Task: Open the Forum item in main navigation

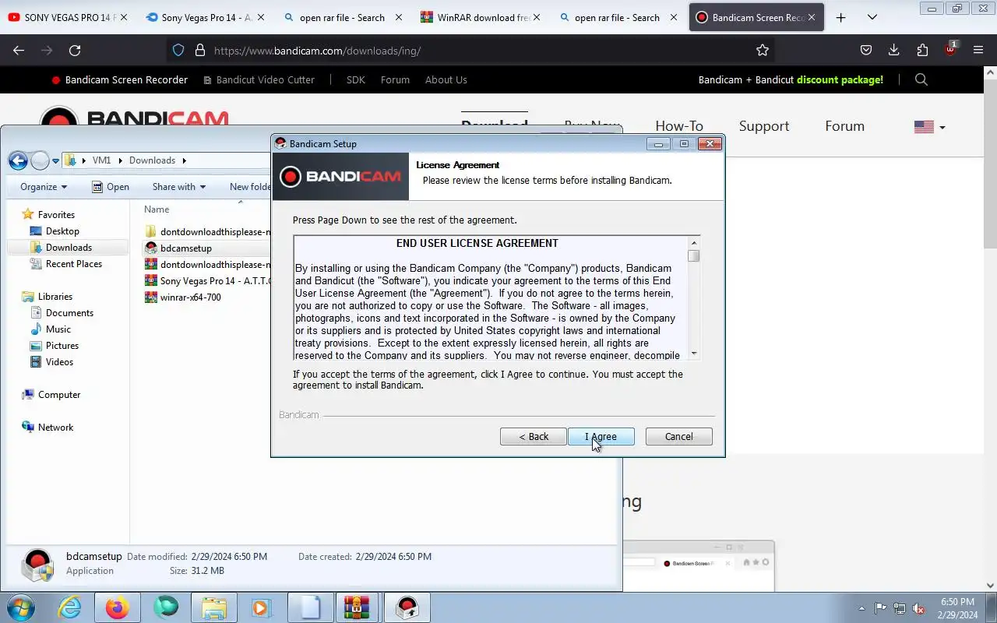Action: 845,126
